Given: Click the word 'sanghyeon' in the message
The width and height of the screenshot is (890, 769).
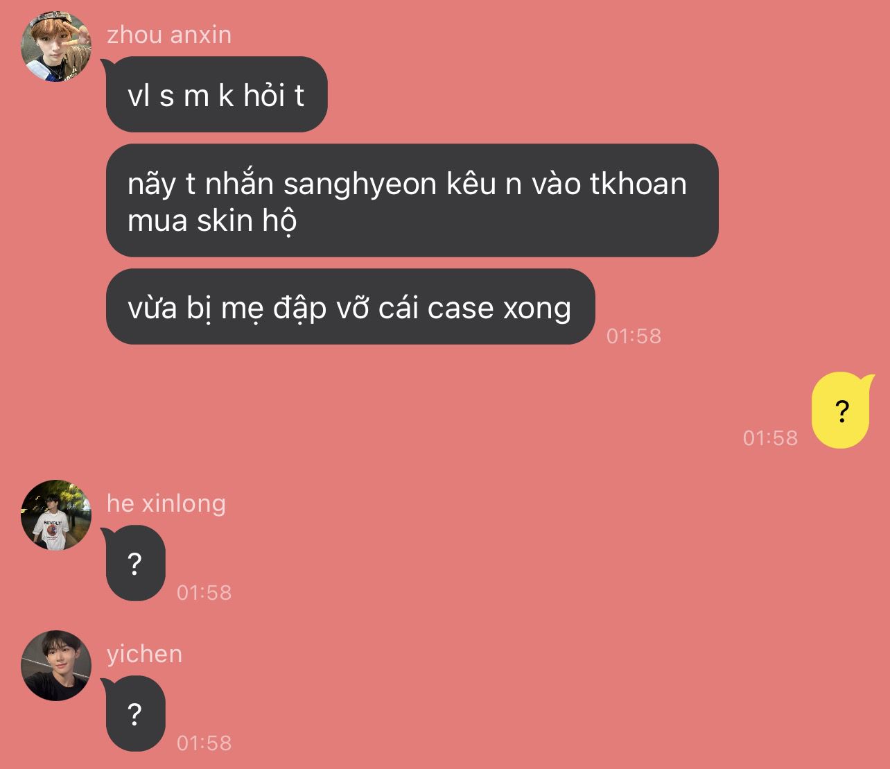Looking at the screenshot, I should (x=360, y=185).
